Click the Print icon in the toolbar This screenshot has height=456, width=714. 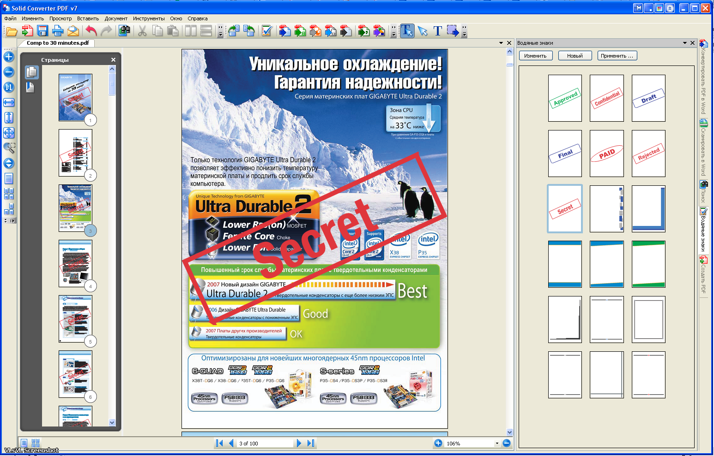point(58,31)
